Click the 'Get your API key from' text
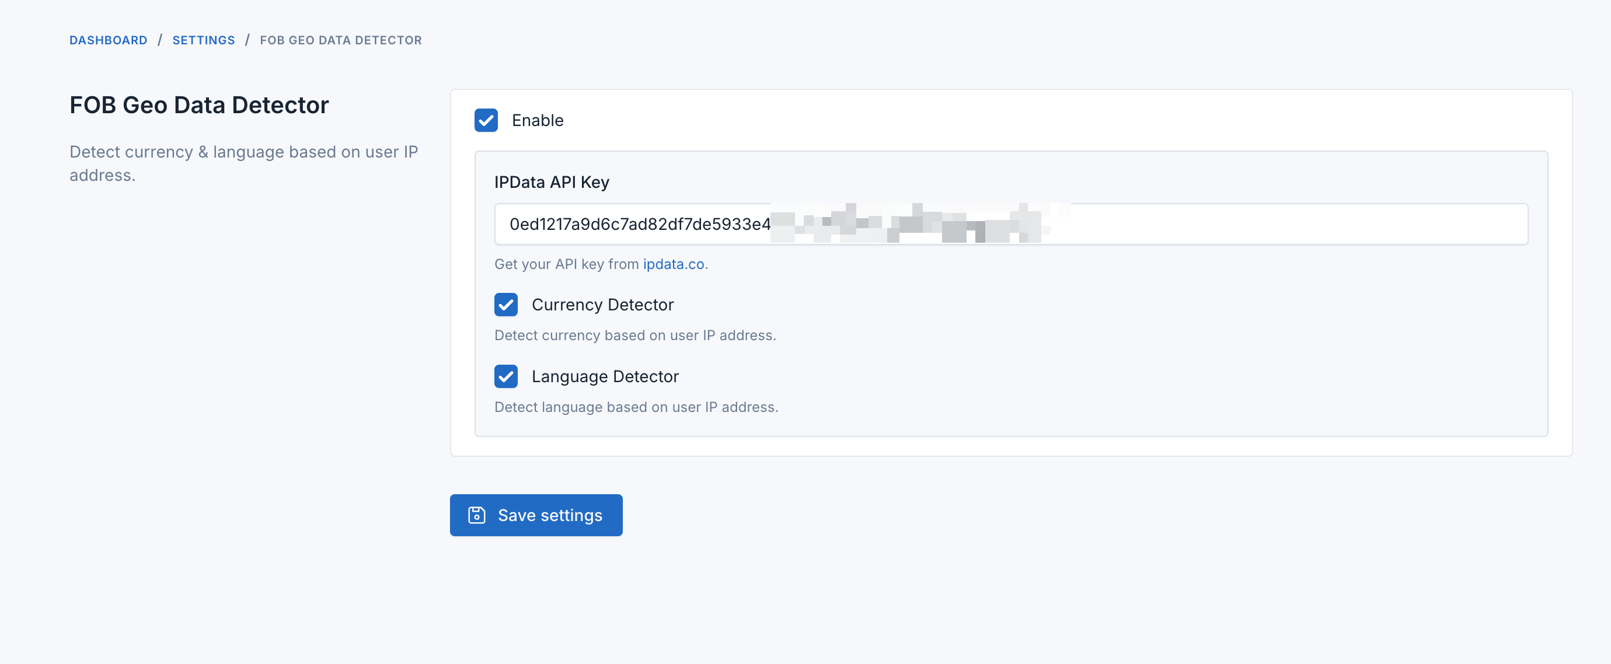Viewport: 1611px width, 664px height. 567,264
